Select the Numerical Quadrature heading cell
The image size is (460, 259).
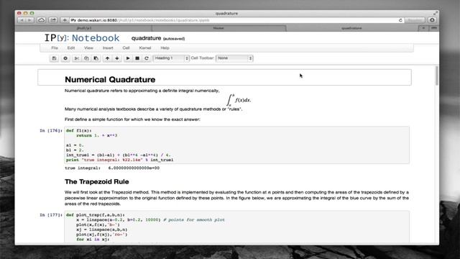point(224,78)
